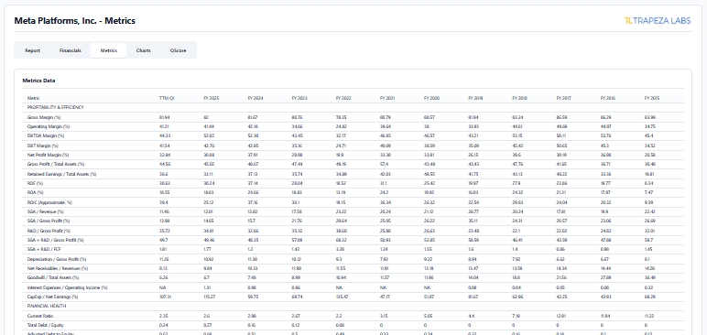The height and width of the screenshot is (335, 707).
Task: Select the EBIT Margin (%) row label
Action: (43, 146)
